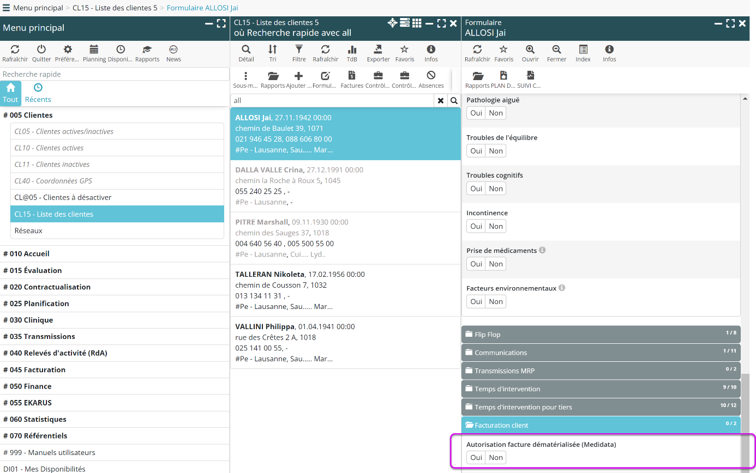Select Non for Incontinence
756x473 pixels.
point(496,226)
